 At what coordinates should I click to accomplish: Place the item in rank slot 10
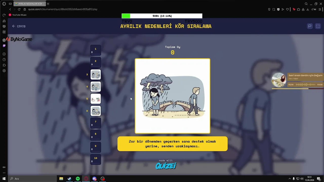click(96, 159)
